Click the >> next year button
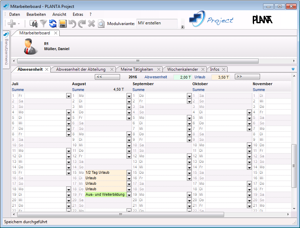Viewport: 300px width, 228px height. click(x=247, y=77)
